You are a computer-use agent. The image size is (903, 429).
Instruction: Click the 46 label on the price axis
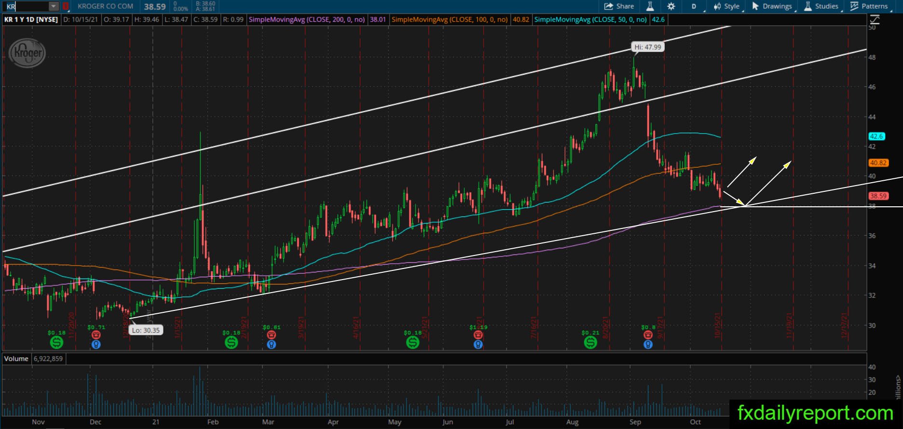[x=872, y=87]
